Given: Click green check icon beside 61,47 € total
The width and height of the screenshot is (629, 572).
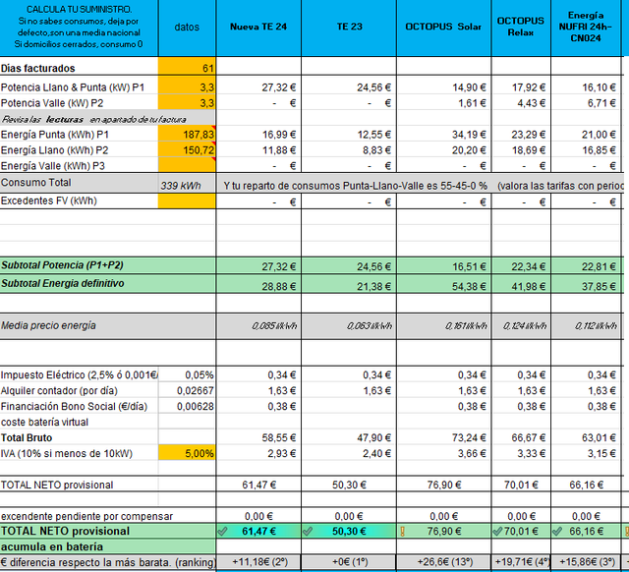Looking at the screenshot, I should pyautogui.click(x=222, y=532).
